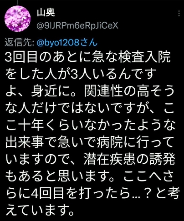Image resolution: width=184 pixels, height=221 pixels.
Task: Click tweet line starting をした人が3人
Action: 81,74
